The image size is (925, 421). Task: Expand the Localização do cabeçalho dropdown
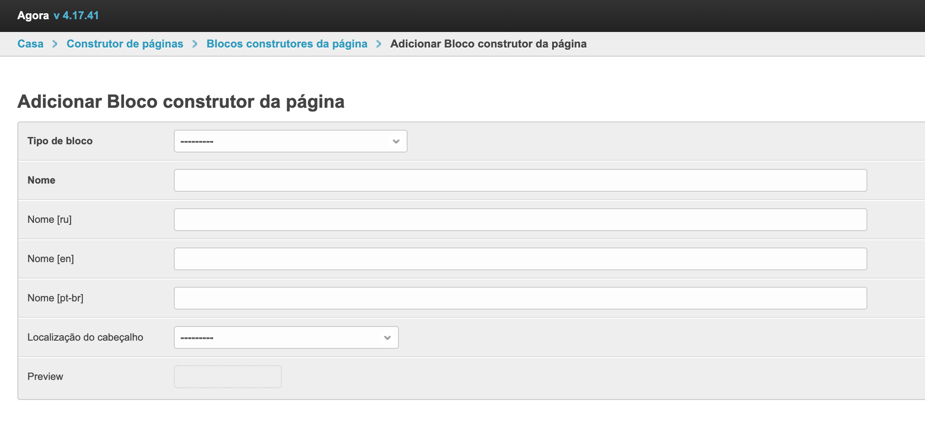click(x=286, y=337)
